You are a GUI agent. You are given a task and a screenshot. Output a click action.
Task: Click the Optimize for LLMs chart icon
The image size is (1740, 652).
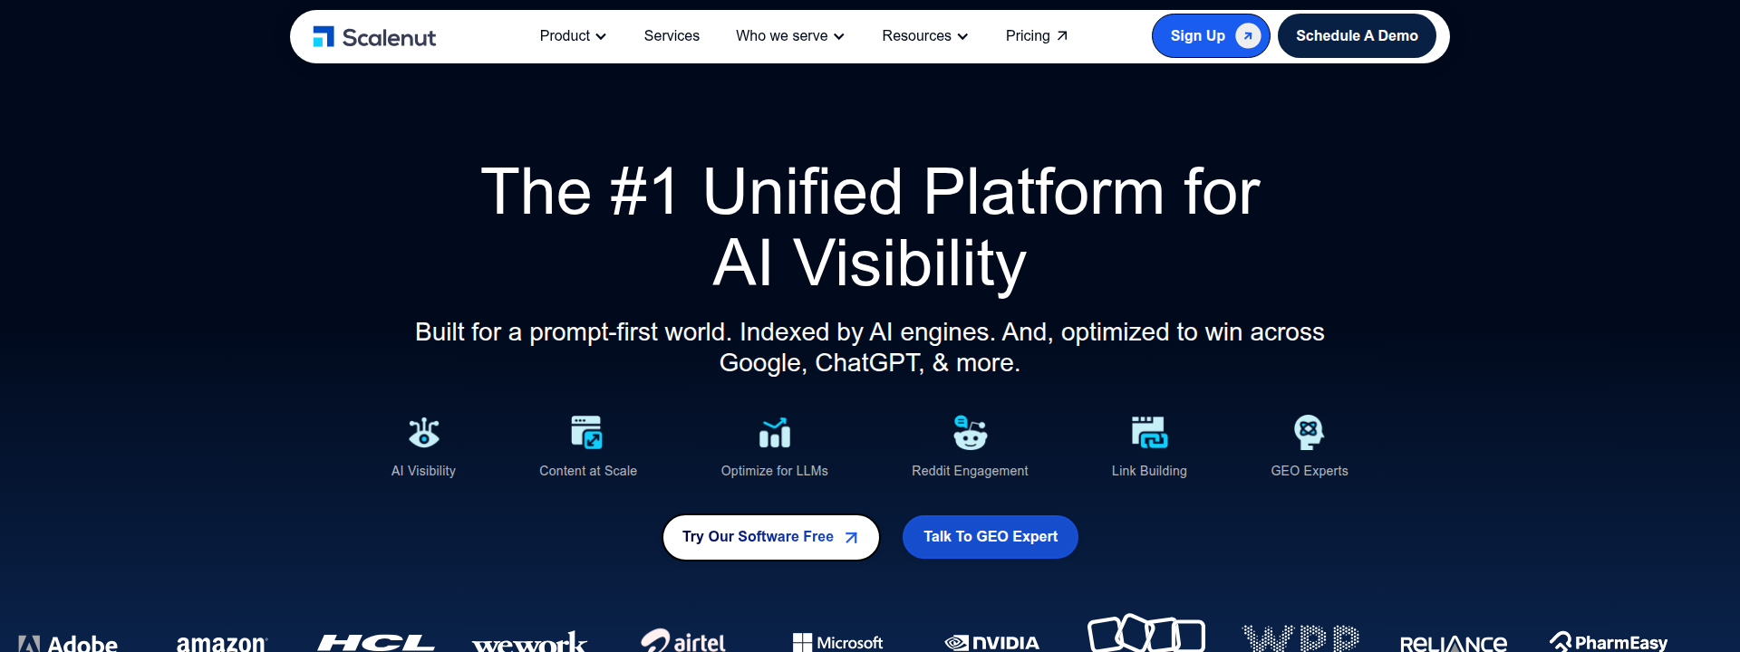pos(775,432)
